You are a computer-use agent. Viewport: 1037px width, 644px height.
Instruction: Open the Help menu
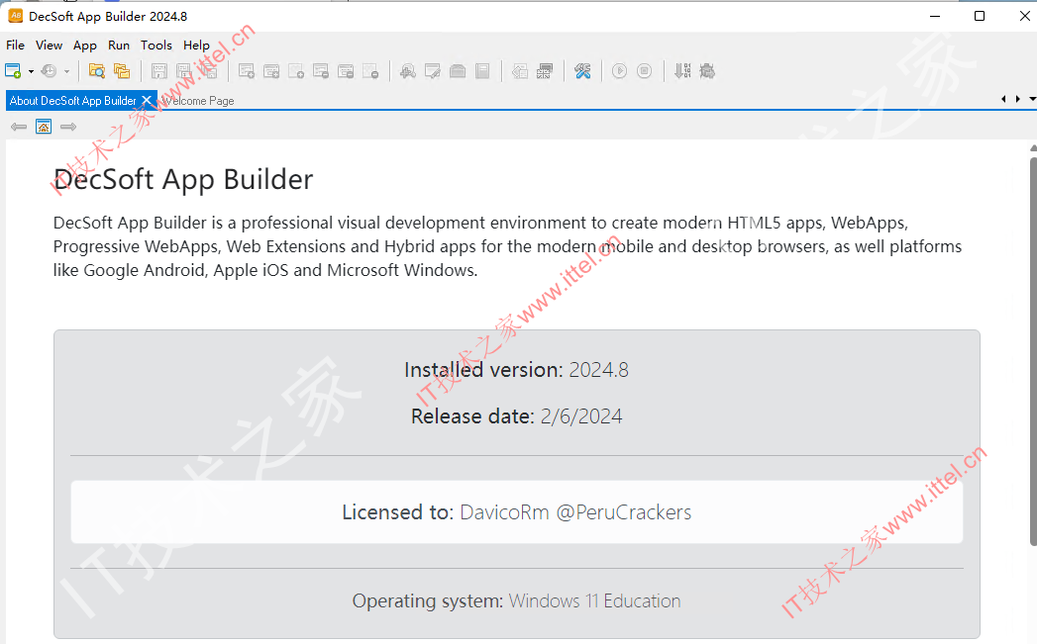[x=196, y=45]
